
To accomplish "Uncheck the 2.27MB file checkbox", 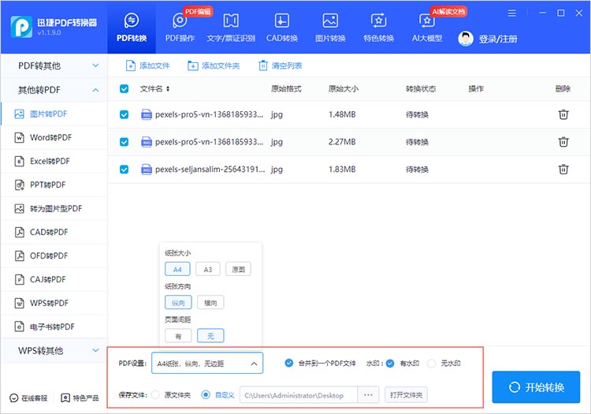I will pos(124,142).
